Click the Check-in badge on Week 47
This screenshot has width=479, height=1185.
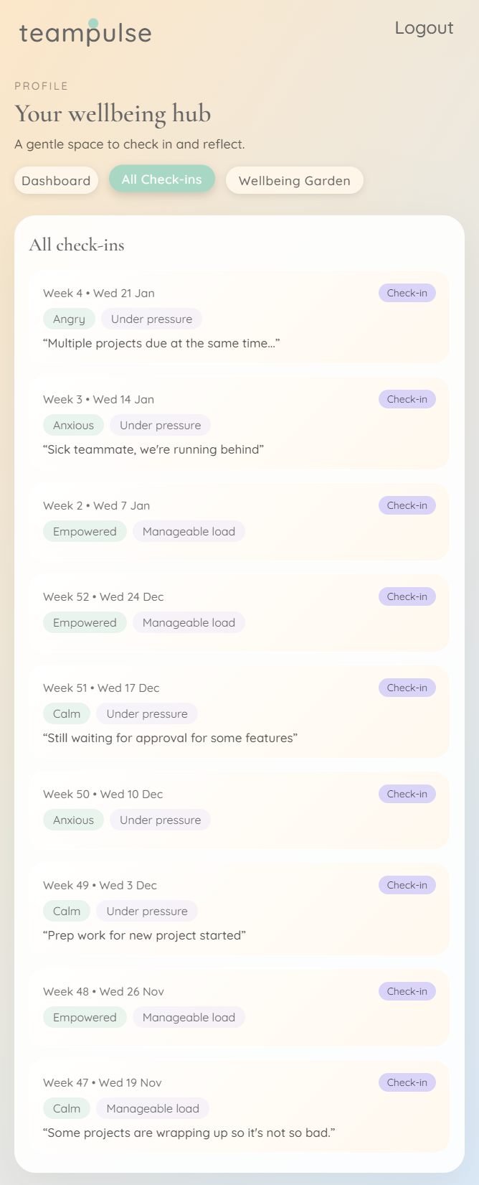pos(407,1082)
